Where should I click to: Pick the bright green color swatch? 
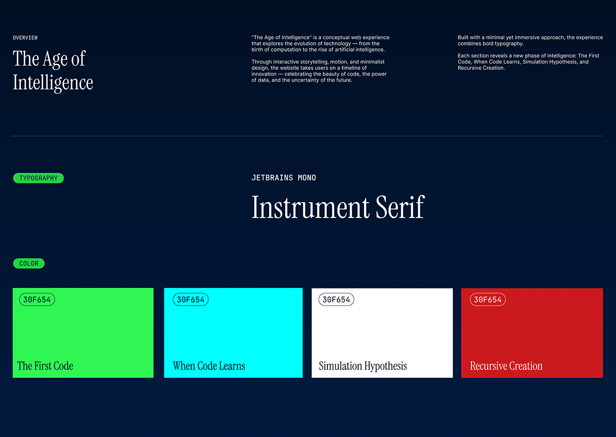pos(83,333)
